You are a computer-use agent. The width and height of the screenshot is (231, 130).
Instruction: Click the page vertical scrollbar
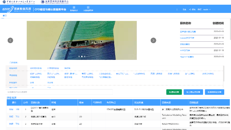(230, 29)
